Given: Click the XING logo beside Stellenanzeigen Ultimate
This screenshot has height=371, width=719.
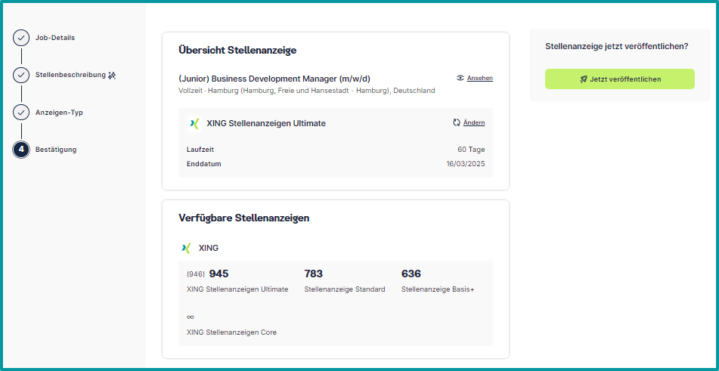Looking at the screenshot, I should coord(194,124).
